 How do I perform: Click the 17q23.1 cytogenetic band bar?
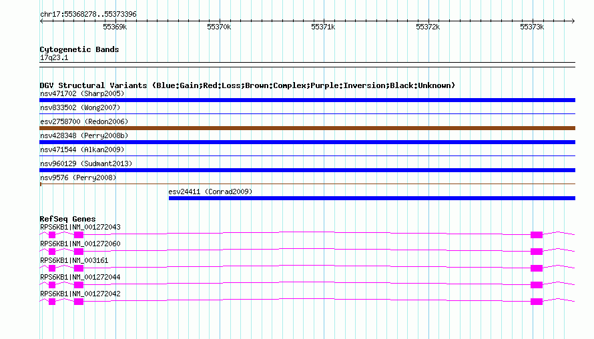307,65
